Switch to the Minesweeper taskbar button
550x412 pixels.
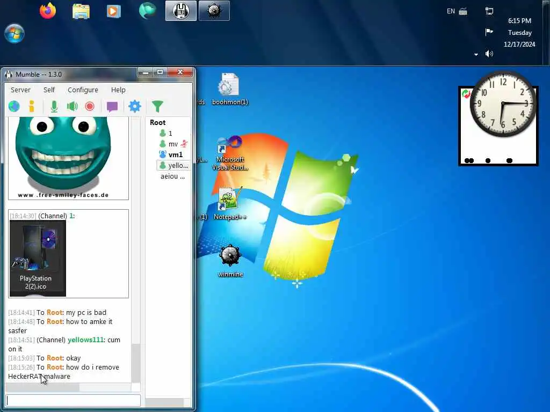pyautogui.click(x=214, y=11)
